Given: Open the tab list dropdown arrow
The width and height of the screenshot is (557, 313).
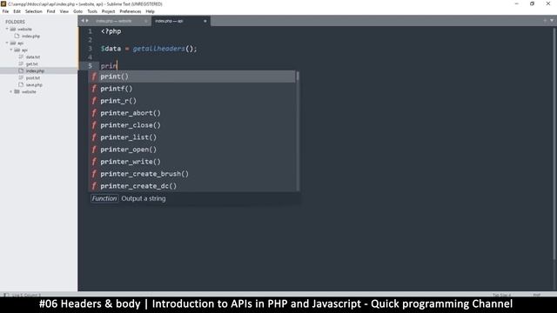Looking at the screenshot, I should tap(552, 21).
